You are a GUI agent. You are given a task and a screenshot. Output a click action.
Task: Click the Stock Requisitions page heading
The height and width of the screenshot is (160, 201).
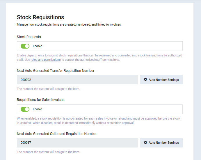[x=40, y=17]
